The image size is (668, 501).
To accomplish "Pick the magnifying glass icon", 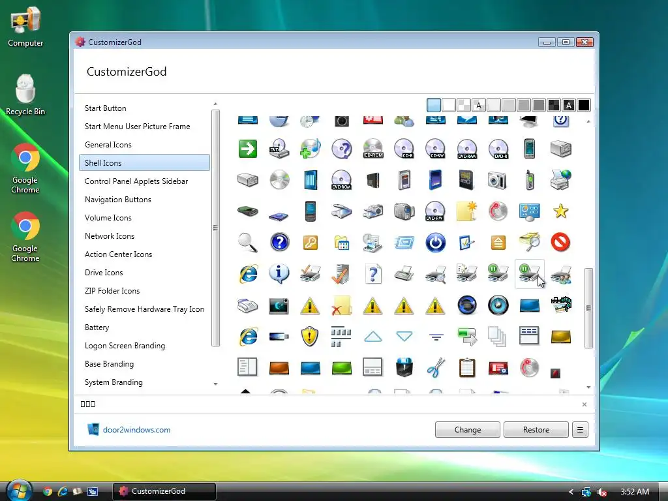I will [x=248, y=243].
